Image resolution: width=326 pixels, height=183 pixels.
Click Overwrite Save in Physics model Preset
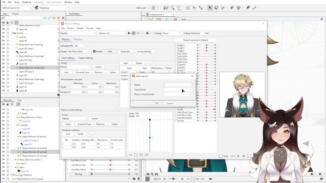[x=84, y=124]
